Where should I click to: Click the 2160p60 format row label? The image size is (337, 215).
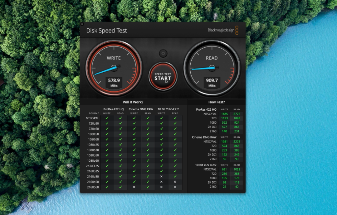(x=93, y=187)
